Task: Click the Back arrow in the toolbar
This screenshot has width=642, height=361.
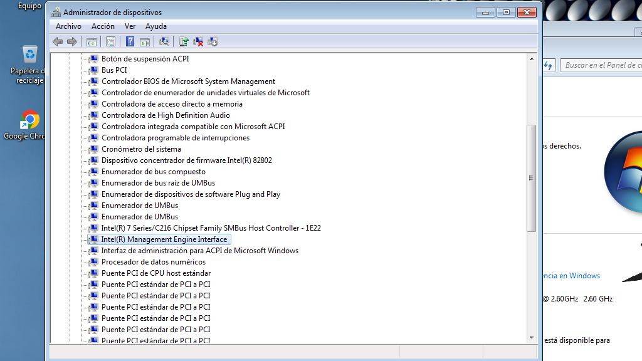Action: coord(58,41)
